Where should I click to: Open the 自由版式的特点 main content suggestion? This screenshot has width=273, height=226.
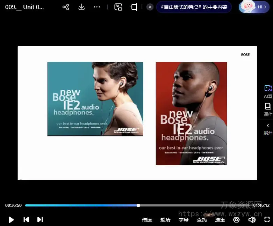coord(194,7)
